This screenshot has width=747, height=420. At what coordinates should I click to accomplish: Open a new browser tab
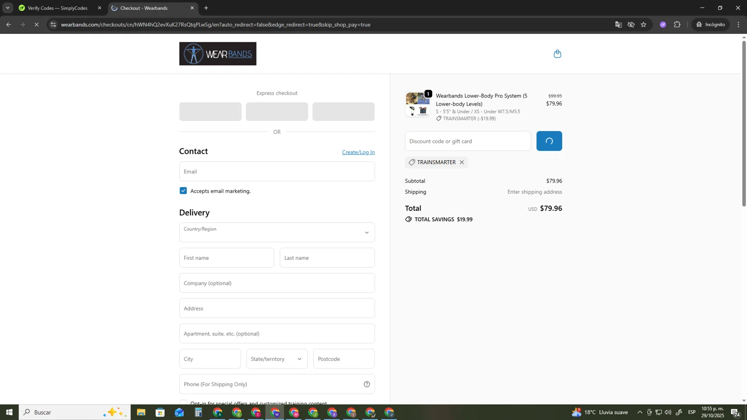206,8
